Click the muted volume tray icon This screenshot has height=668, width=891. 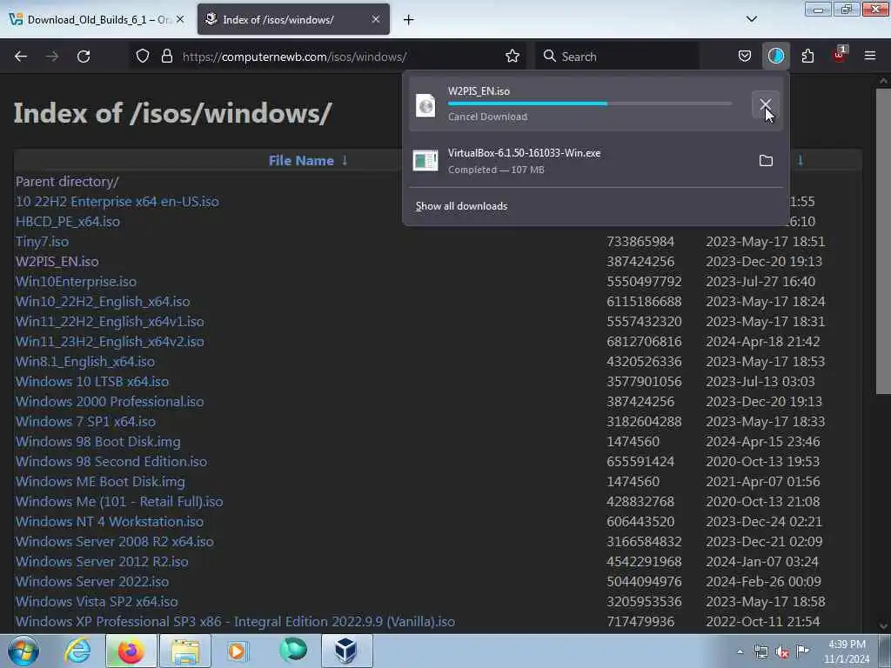click(782, 652)
